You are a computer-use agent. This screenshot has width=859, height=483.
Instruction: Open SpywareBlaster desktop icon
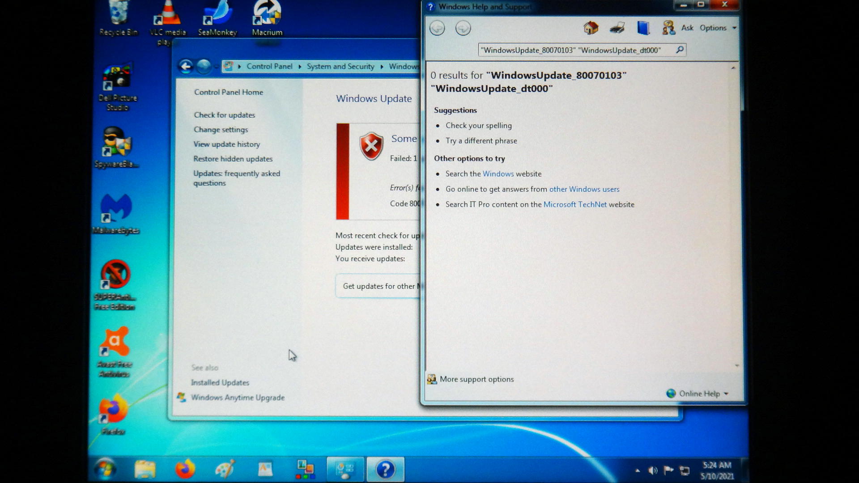[x=117, y=148]
